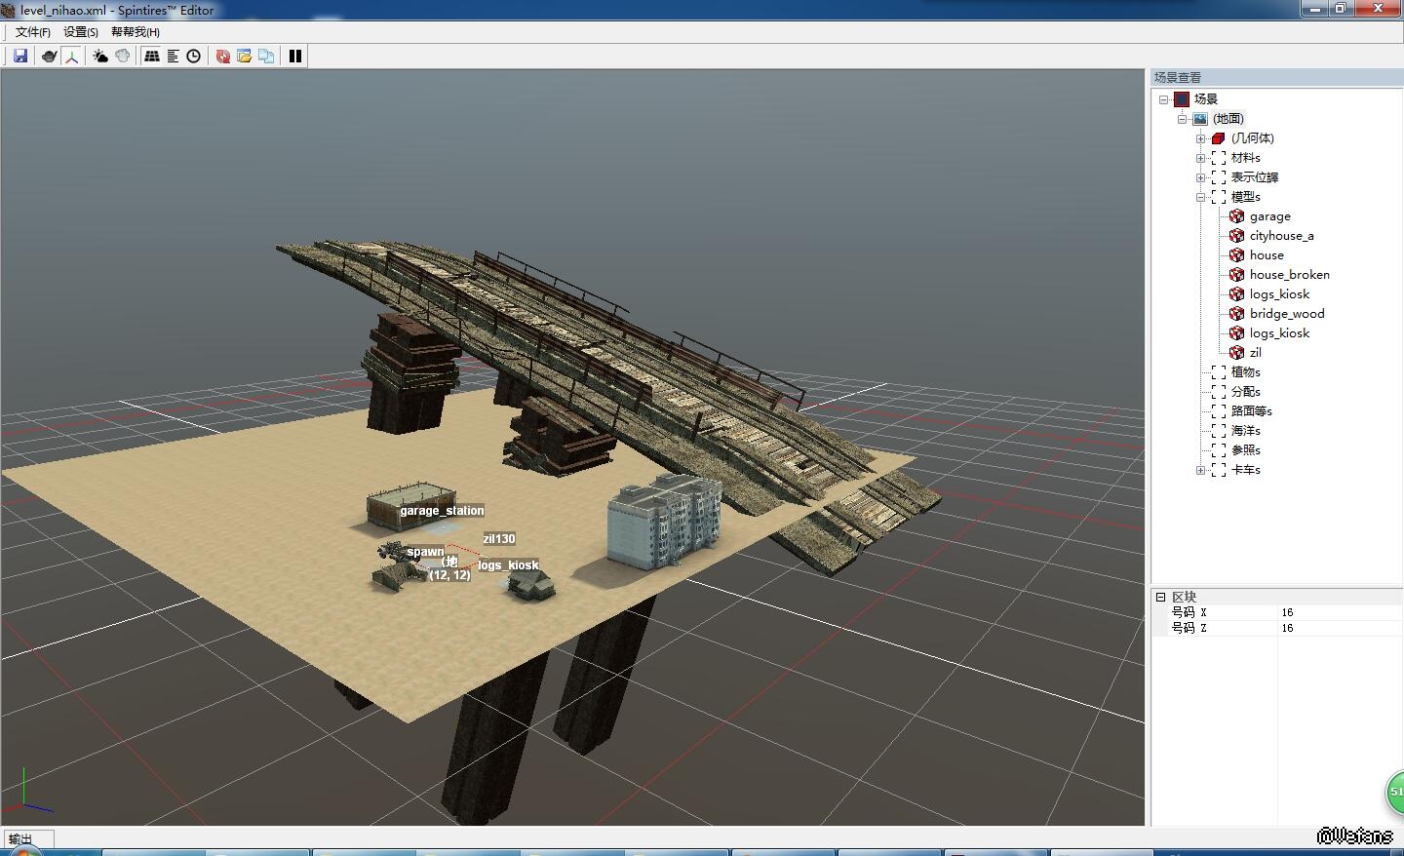Click the sun-and-cloud weather toolbar icon
This screenshot has height=856, width=1404.
click(100, 57)
